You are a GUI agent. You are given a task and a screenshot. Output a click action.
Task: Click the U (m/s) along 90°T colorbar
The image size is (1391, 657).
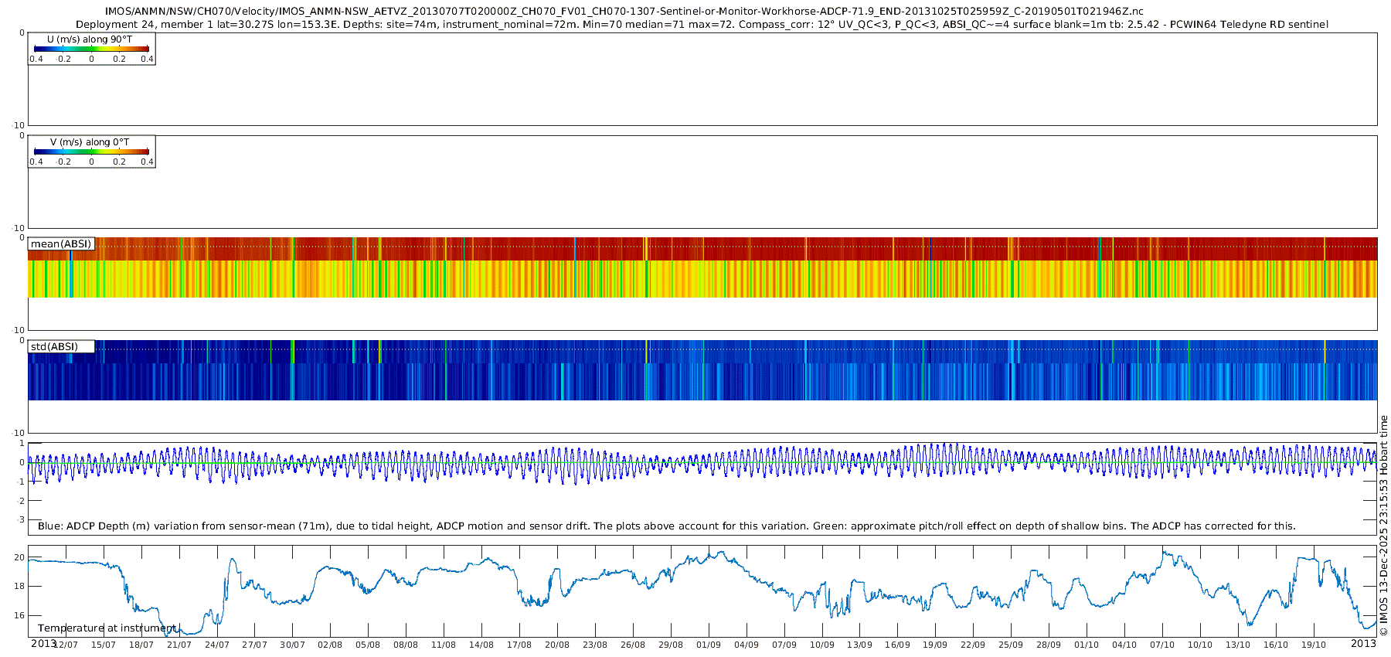point(91,49)
